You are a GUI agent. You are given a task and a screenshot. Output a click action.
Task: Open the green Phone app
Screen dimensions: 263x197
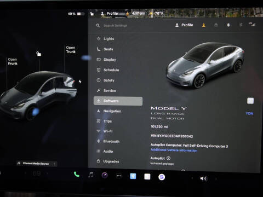[77, 175]
